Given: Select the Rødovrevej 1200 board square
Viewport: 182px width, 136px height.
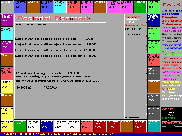Looking at the screenshot, I should click(x=20, y=7).
